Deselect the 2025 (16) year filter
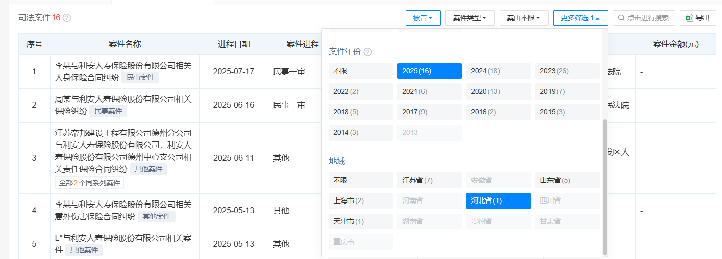 430,71
